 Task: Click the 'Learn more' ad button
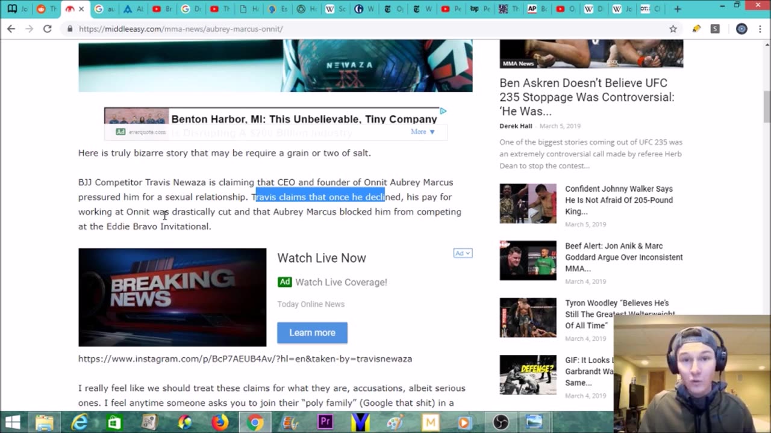312,333
